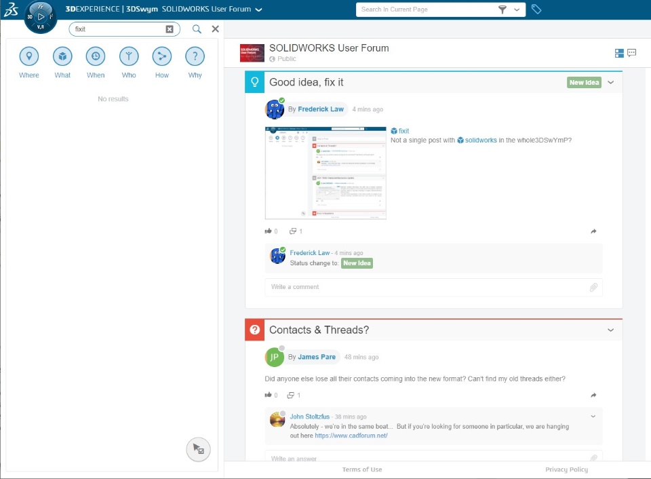Click the New Idea status badge in header

pos(584,82)
